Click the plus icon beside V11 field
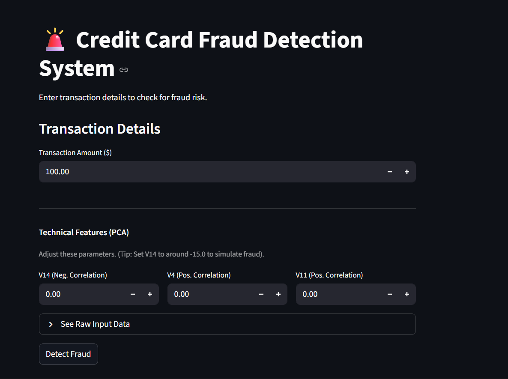Image resolution: width=508 pixels, height=379 pixels. (406, 294)
